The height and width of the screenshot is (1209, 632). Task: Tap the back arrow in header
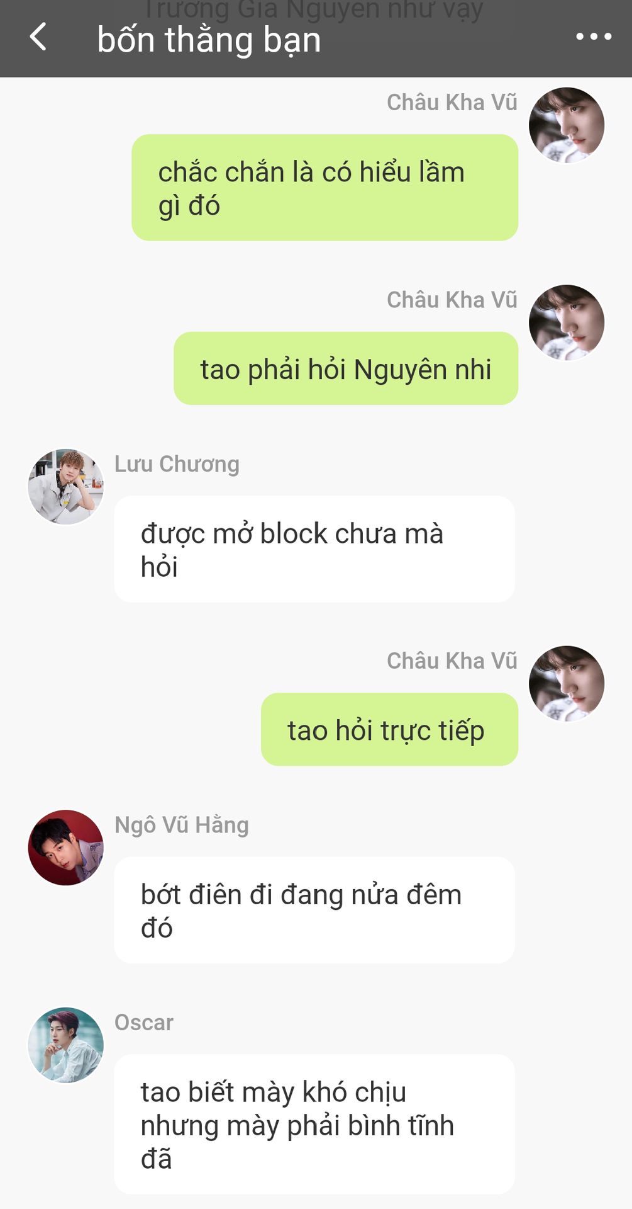[38, 37]
